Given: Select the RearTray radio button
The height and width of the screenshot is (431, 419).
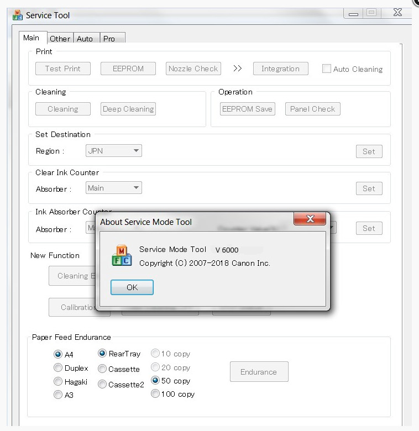Looking at the screenshot, I should [x=102, y=353].
